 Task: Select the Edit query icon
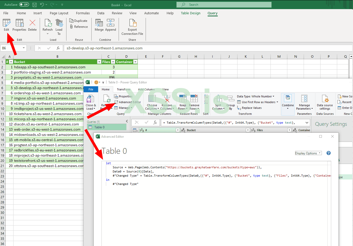click(x=6, y=25)
